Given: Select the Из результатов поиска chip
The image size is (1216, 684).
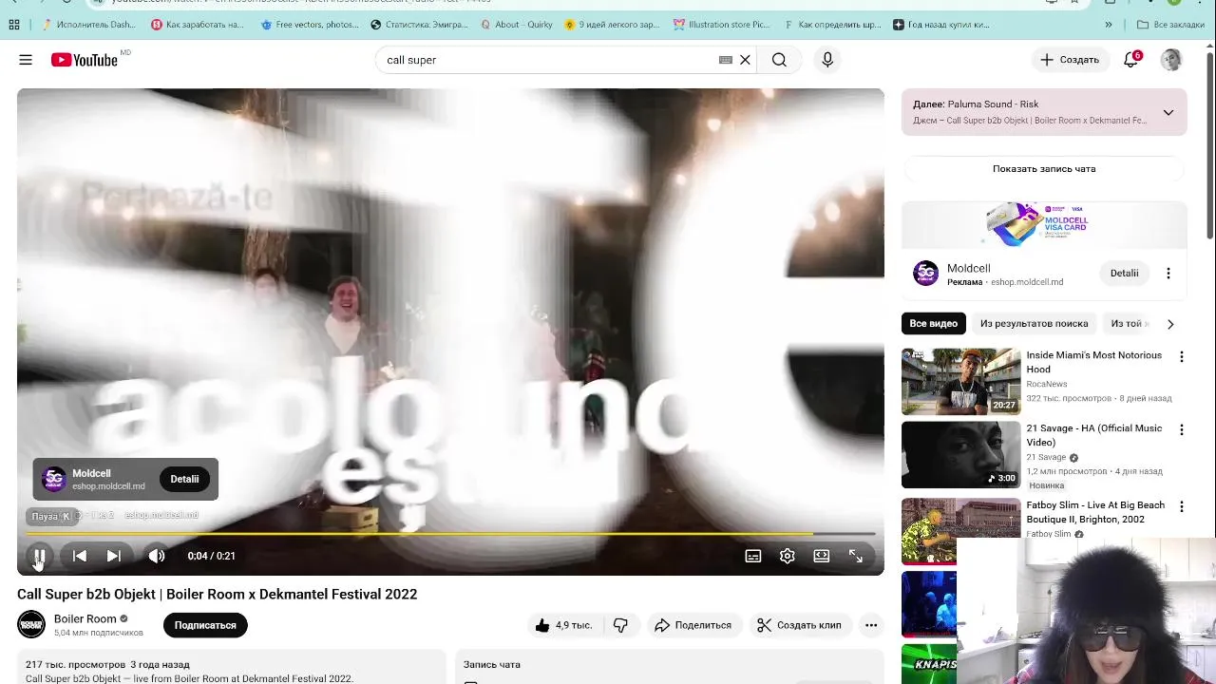Looking at the screenshot, I should pos(1034,324).
